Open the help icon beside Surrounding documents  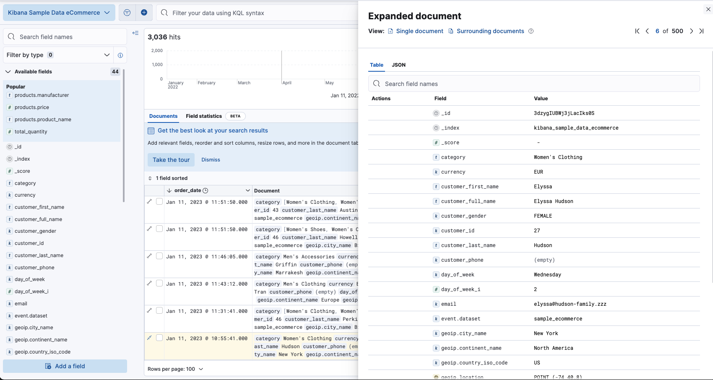coord(531,31)
